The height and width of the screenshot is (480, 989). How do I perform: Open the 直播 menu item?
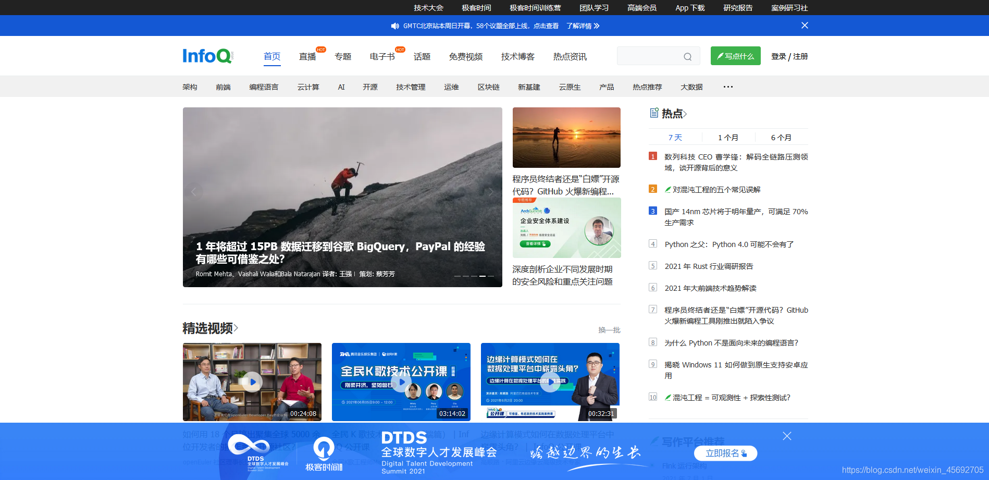click(307, 57)
